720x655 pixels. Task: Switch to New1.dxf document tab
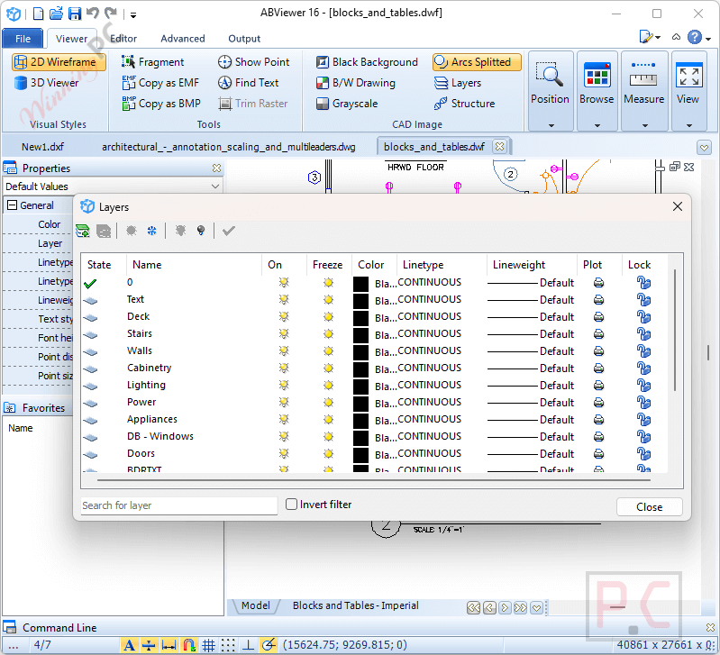[x=42, y=147]
